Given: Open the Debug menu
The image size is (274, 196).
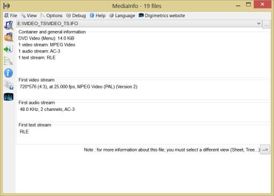Looking at the screenshot, I should pyautogui.click(x=76, y=16).
